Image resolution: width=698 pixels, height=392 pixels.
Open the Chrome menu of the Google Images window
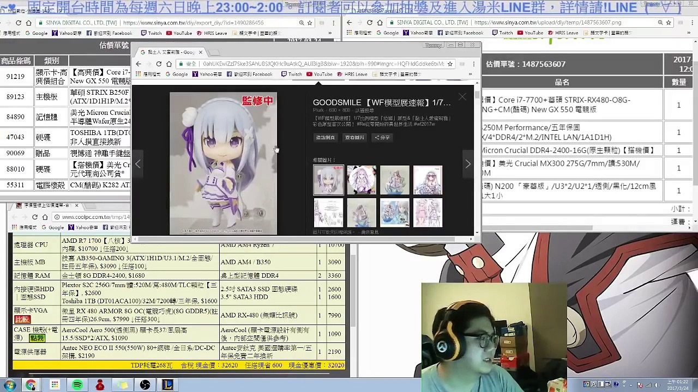coord(473,64)
